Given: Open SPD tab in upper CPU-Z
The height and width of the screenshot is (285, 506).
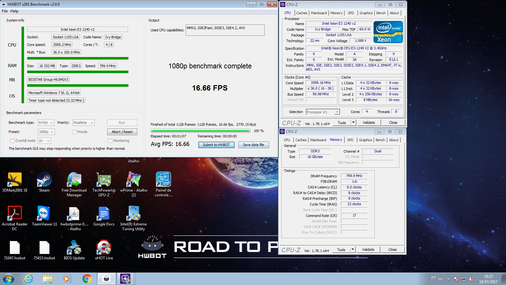Looking at the screenshot, I should coord(351,13).
